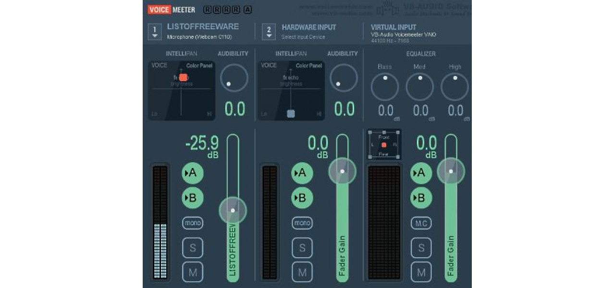Click the 0.0 value under input 1 Audibility
Viewport: 615px width, 288px height.
click(x=235, y=109)
